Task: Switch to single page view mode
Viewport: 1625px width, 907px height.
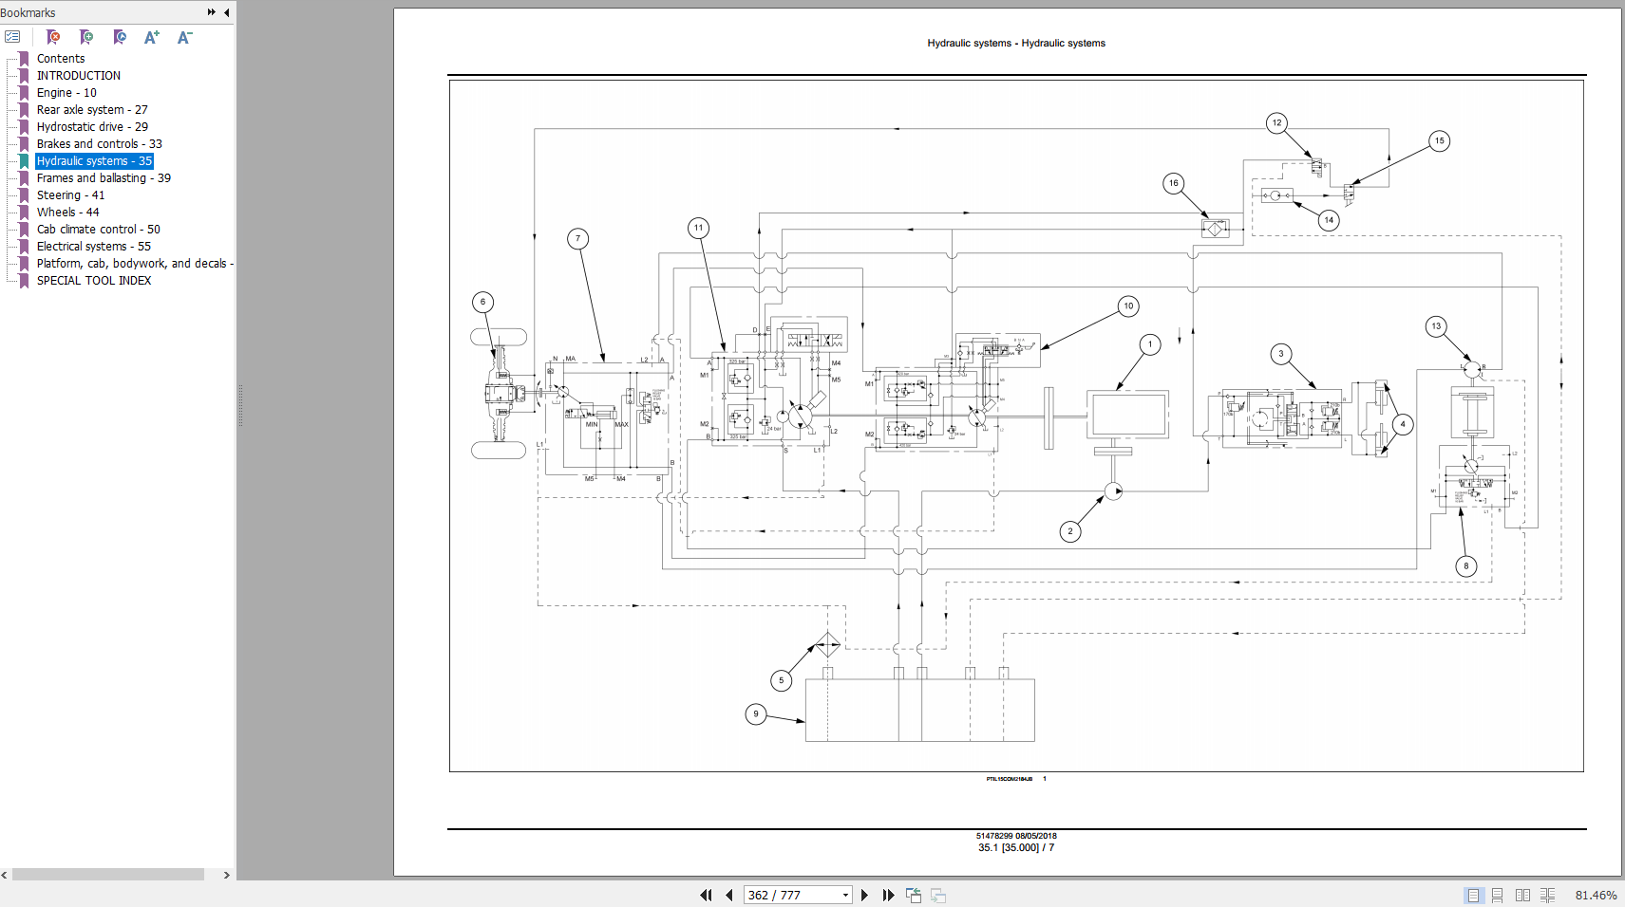Action: [1474, 895]
